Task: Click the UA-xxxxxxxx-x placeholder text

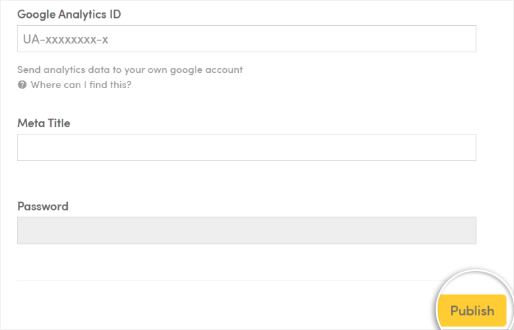Action: coord(66,39)
